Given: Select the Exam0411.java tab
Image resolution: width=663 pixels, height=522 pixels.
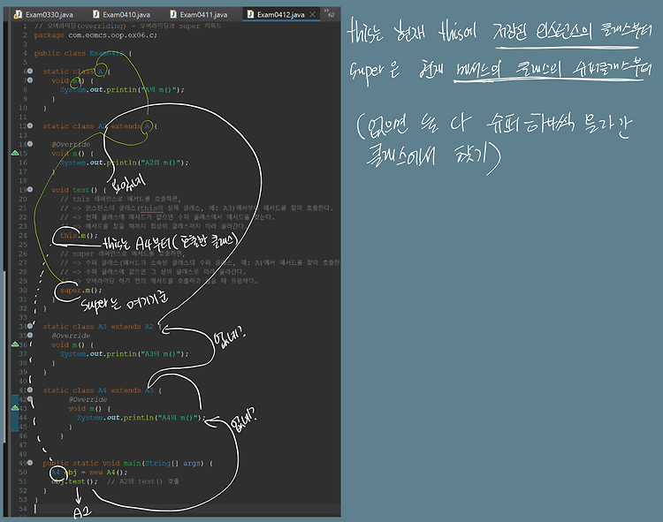Looking at the screenshot, I should 199,14.
